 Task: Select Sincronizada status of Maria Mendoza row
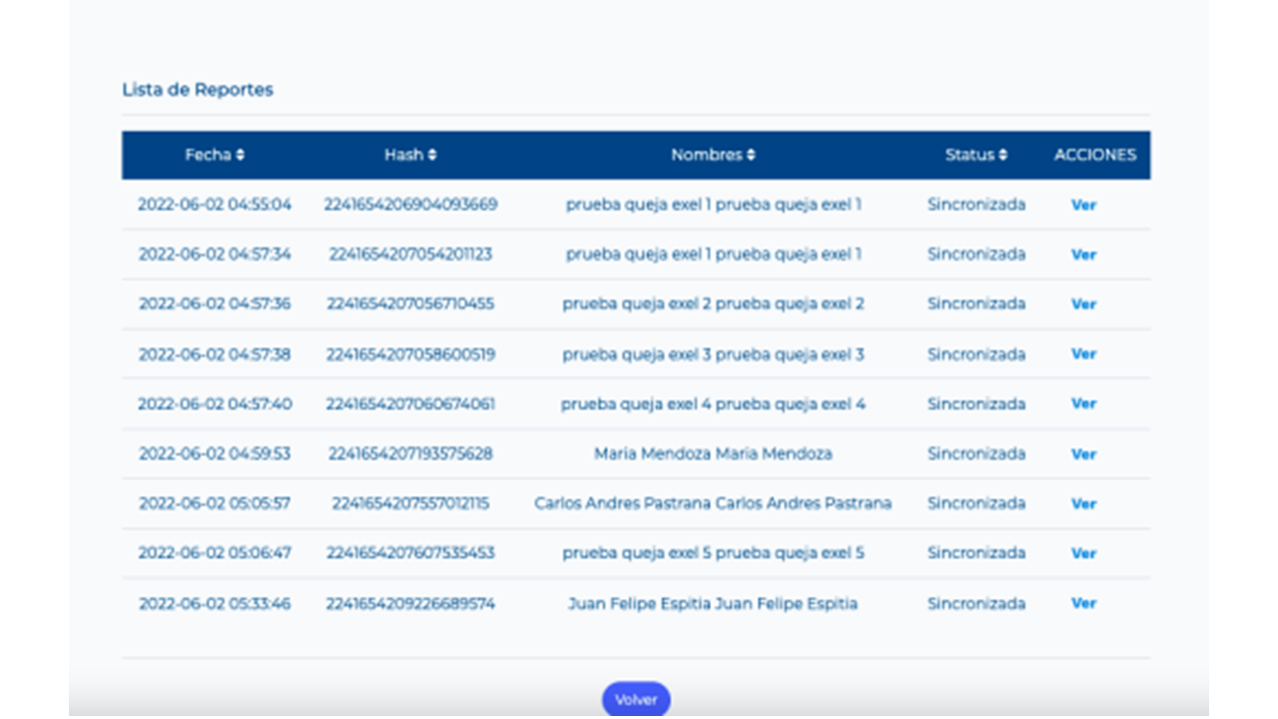(975, 453)
